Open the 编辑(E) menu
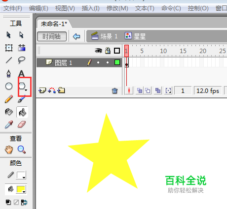 pos(38,8)
